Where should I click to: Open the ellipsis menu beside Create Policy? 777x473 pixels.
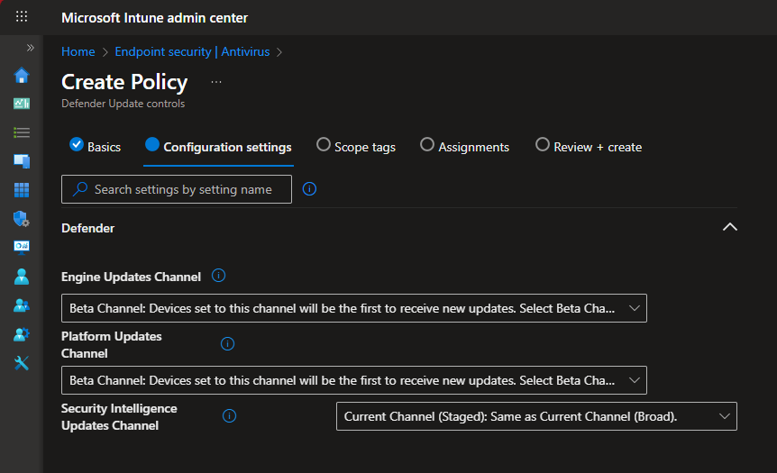coord(216,82)
